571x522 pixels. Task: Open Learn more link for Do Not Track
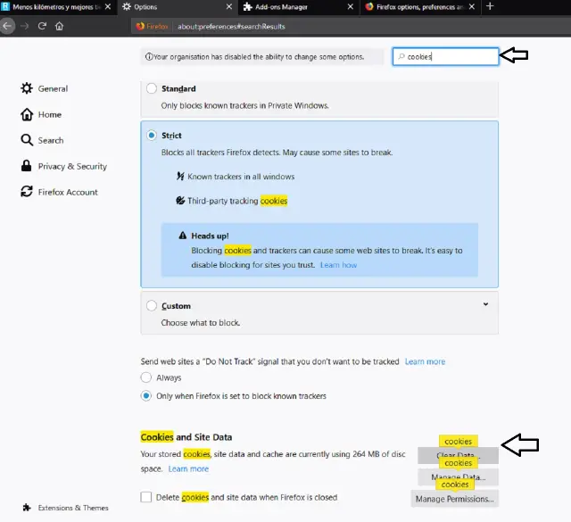pos(425,361)
